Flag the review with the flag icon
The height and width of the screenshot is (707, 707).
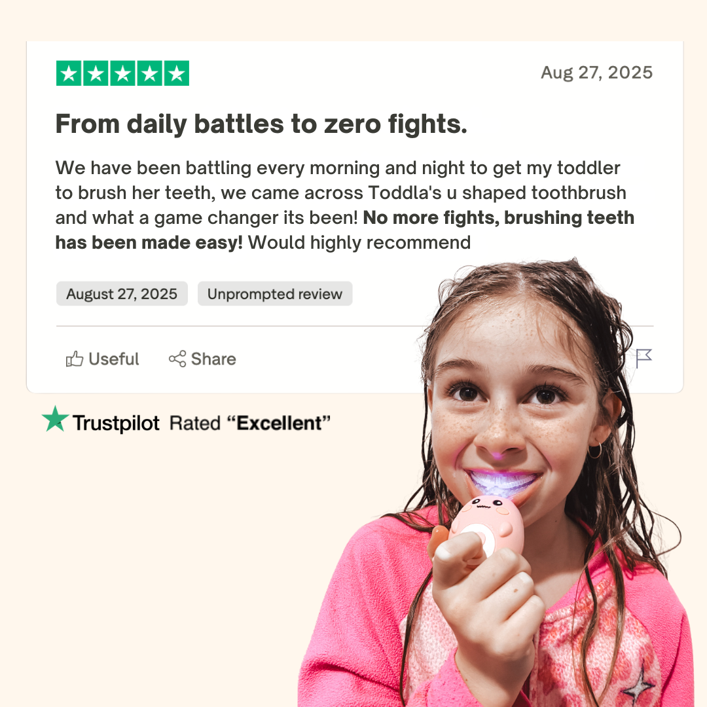[x=644, y=358]
